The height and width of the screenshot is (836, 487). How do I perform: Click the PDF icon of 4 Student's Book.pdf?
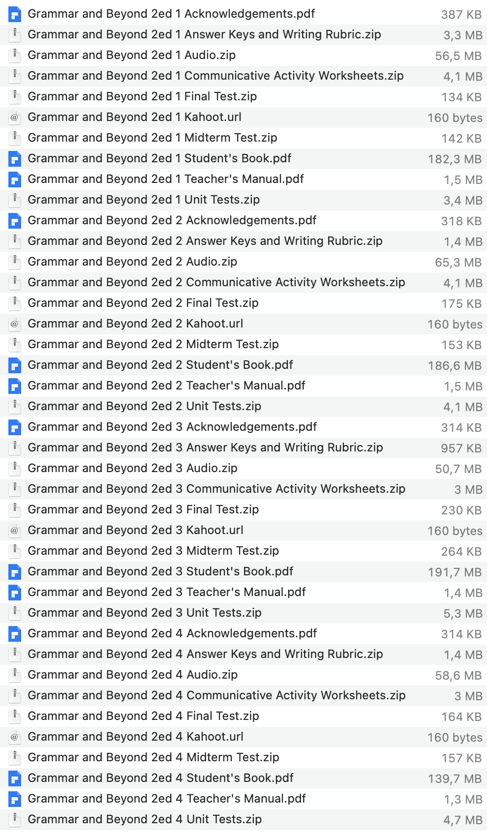tap(15, 778)
